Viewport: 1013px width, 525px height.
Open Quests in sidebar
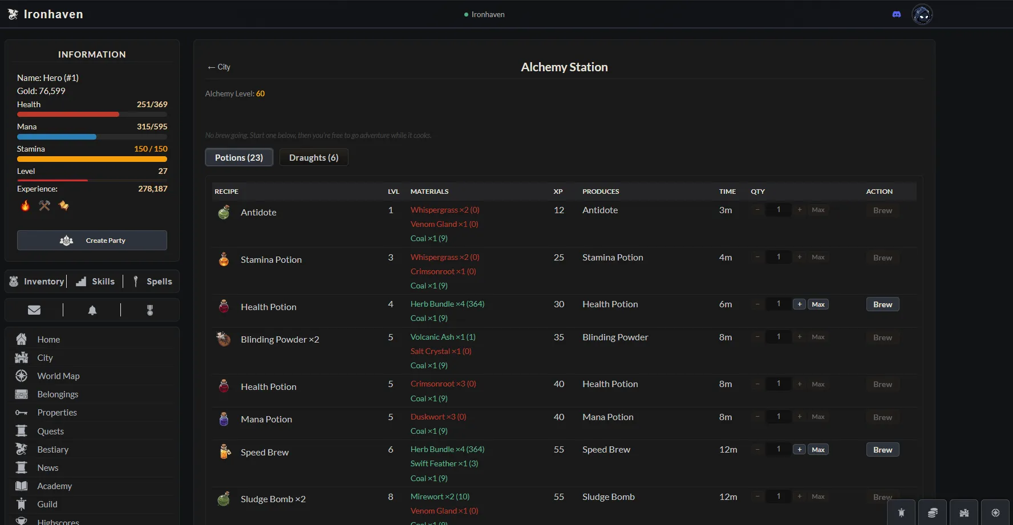pyautogui.click(x=92, y=432)
